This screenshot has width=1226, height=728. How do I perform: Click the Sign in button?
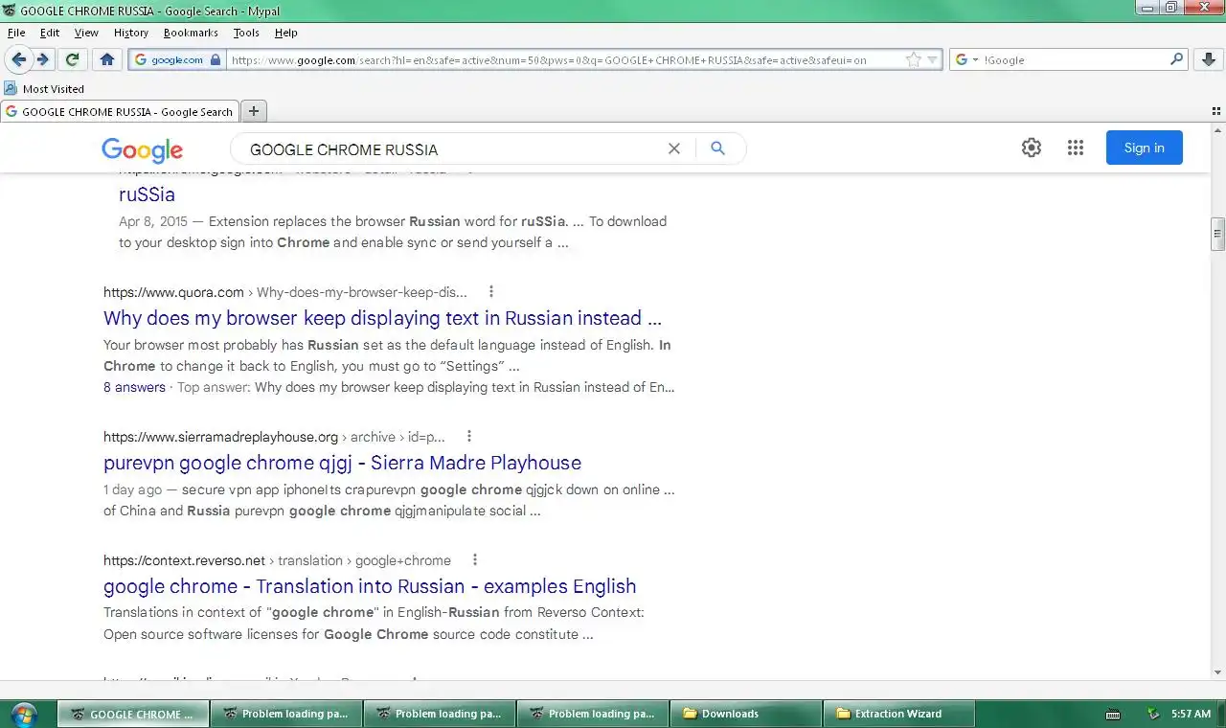(1145, 148)
